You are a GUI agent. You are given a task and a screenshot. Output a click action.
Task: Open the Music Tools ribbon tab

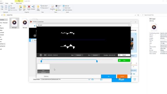click(x=19, y=3)
